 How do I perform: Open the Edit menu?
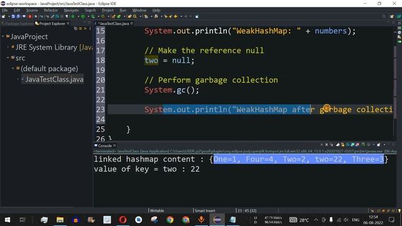click(17, 10)
